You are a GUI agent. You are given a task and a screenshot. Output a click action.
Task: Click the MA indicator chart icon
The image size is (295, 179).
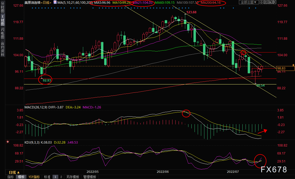click(55, 2)
